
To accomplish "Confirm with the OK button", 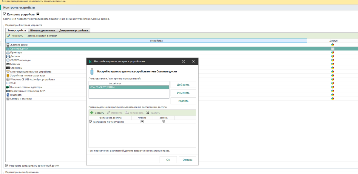I will click(168, 160).
